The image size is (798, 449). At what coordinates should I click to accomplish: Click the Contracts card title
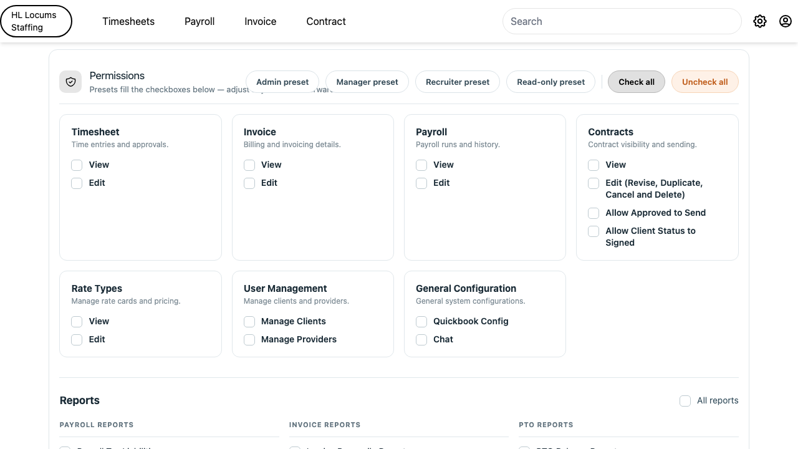click(611, 132)
